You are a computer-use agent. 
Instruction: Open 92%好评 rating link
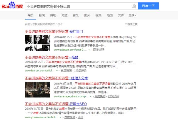click(113, 96)
